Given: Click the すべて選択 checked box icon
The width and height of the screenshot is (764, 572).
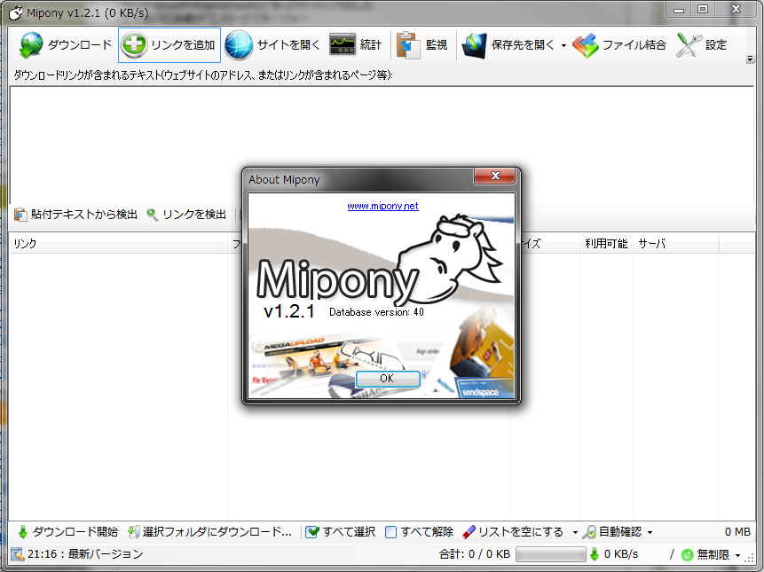Looking at the screenshot, I should 311,532.
